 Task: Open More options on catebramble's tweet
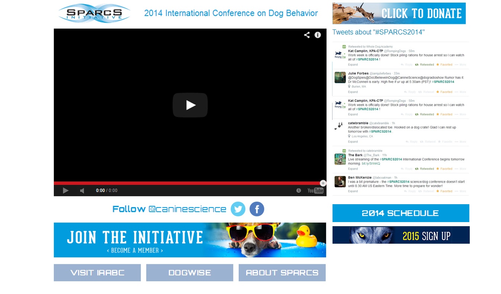[460, 142]
